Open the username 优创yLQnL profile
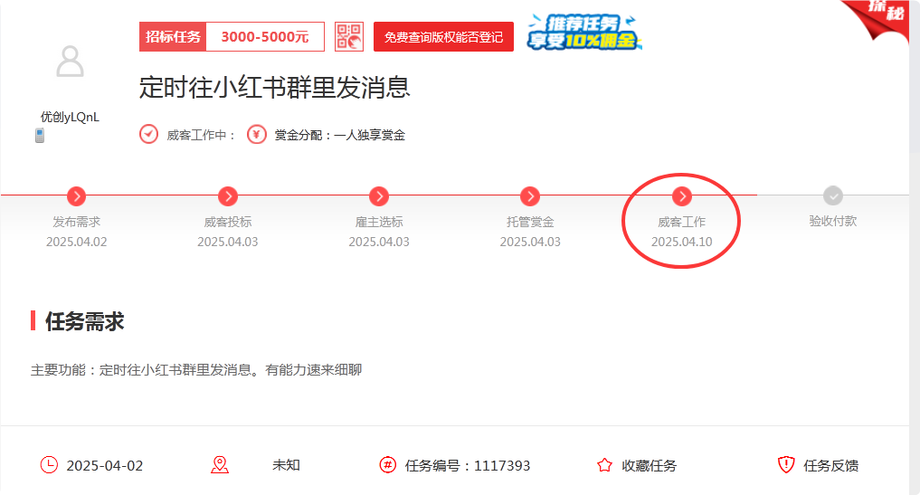The width and height of the screenshot is (920, 495). [x=70, y=117]
